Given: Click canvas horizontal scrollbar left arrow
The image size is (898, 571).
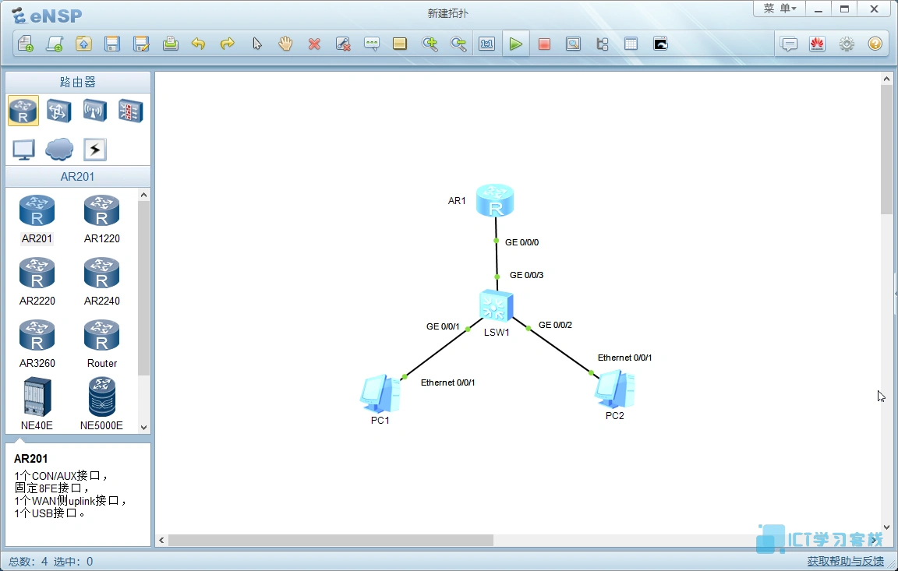Looking at the screenshot, I should (x=162, y=540).
